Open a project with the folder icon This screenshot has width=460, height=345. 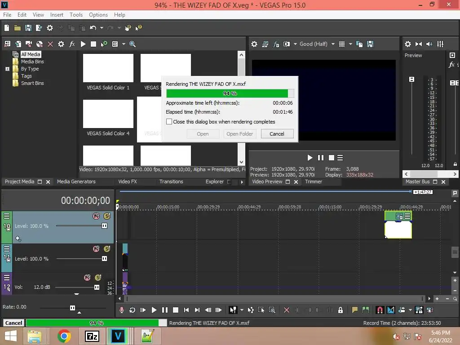click(18, 28)
